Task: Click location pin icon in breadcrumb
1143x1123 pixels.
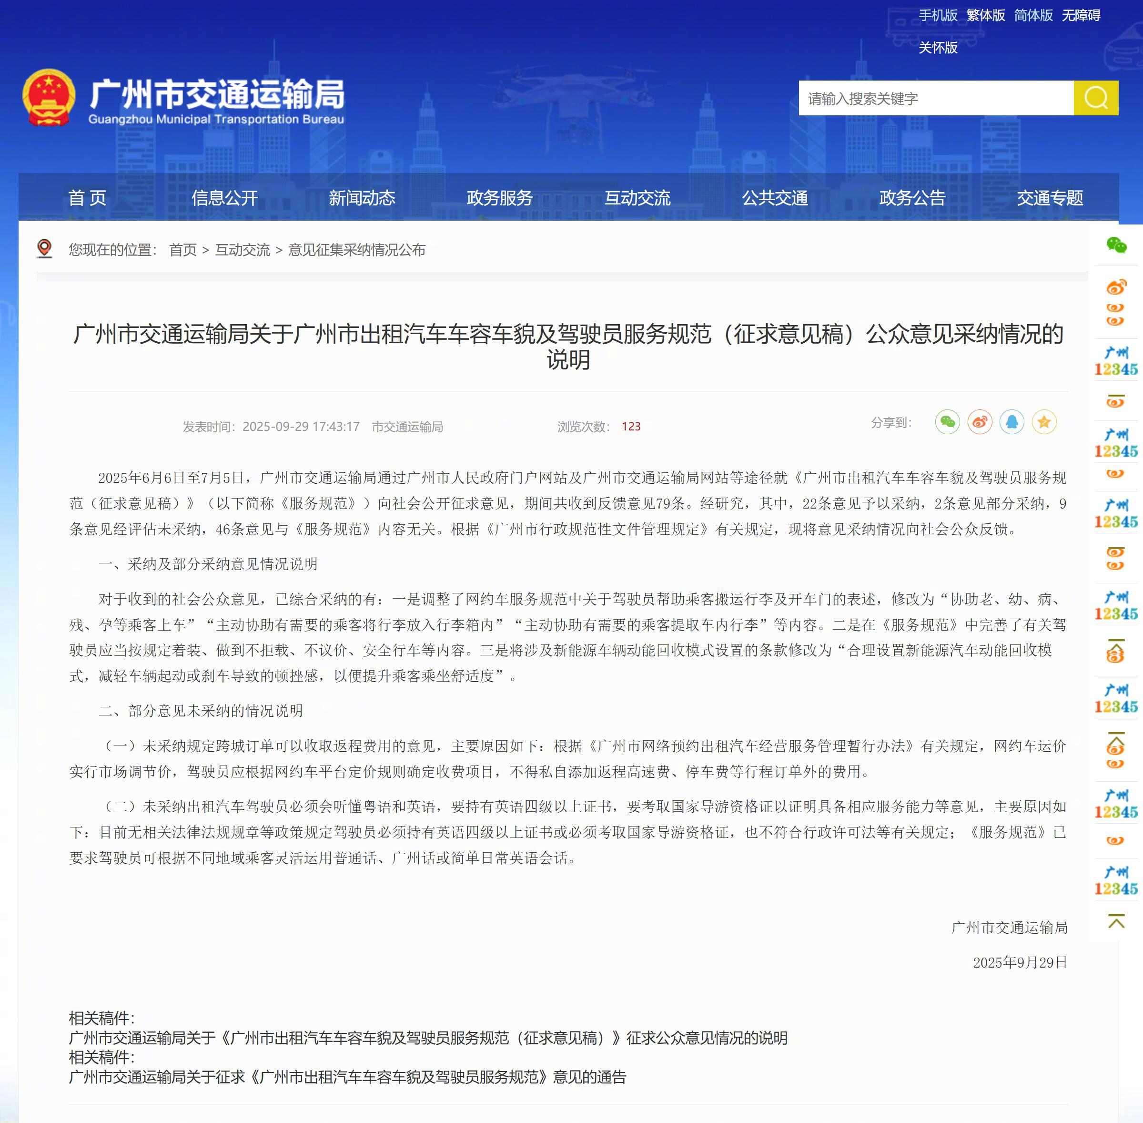Action: 44,249
